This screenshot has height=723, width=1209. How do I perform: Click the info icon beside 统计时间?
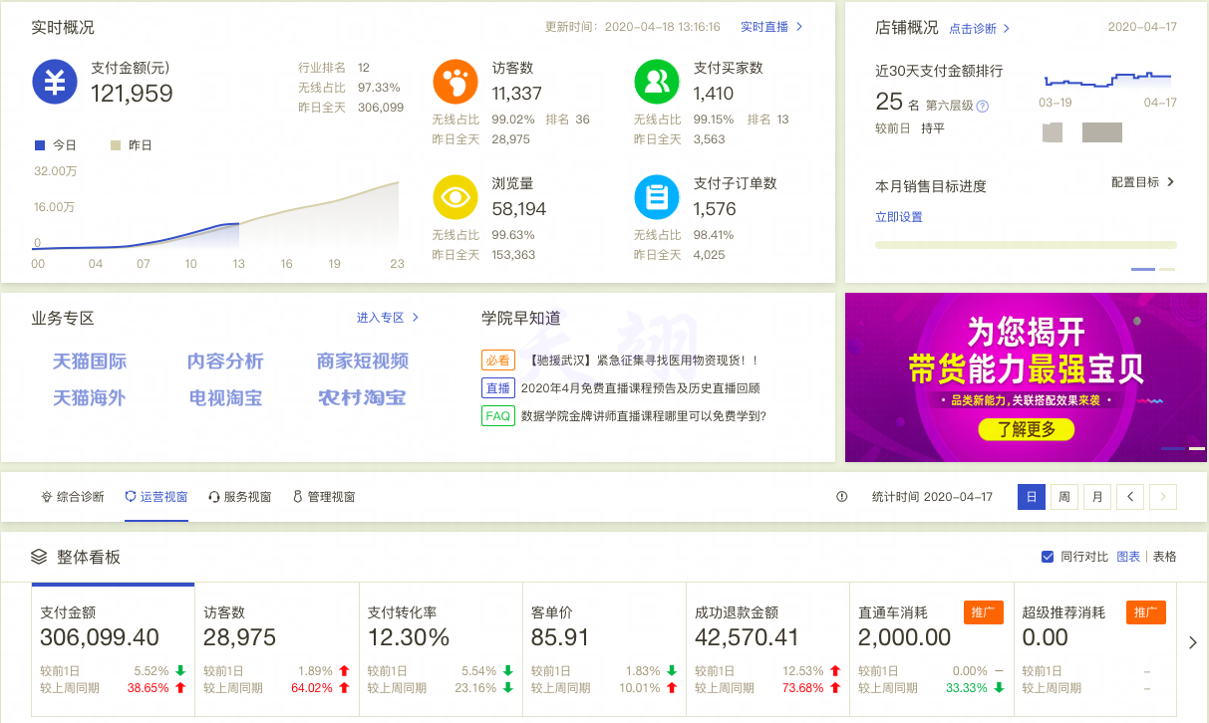[x=842, y=496]
